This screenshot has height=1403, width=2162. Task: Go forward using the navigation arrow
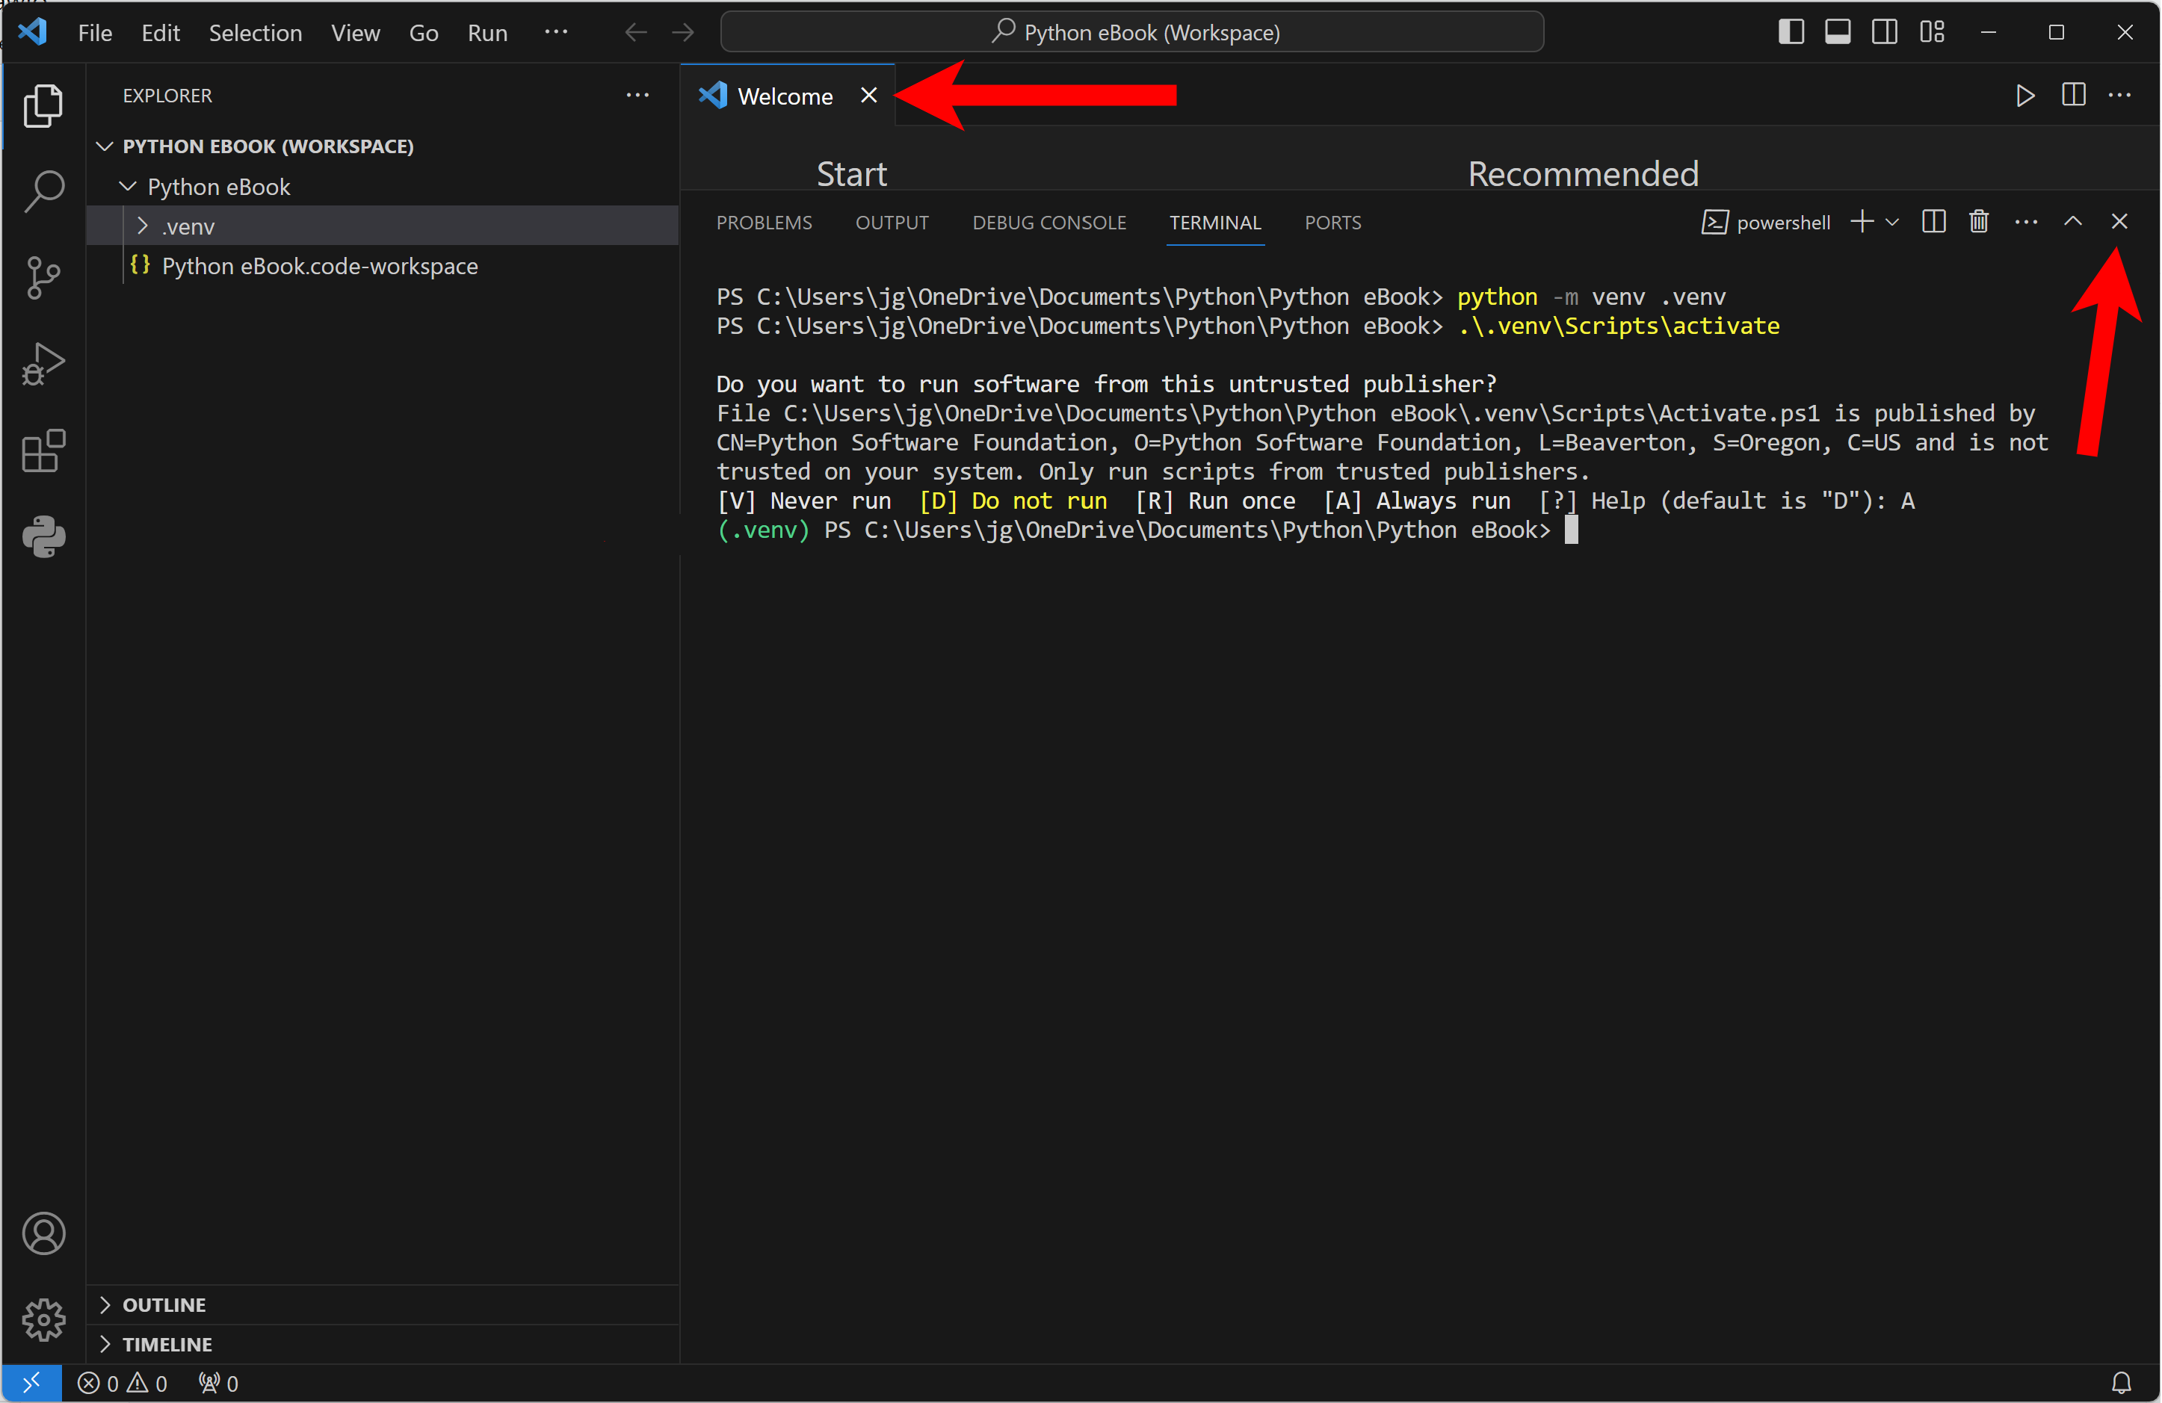click(683, 33)
